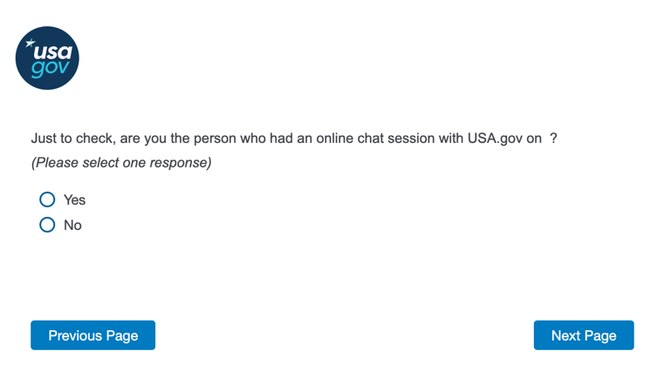Click the "(Please select one response)" instruction

(x=121, y=163)
